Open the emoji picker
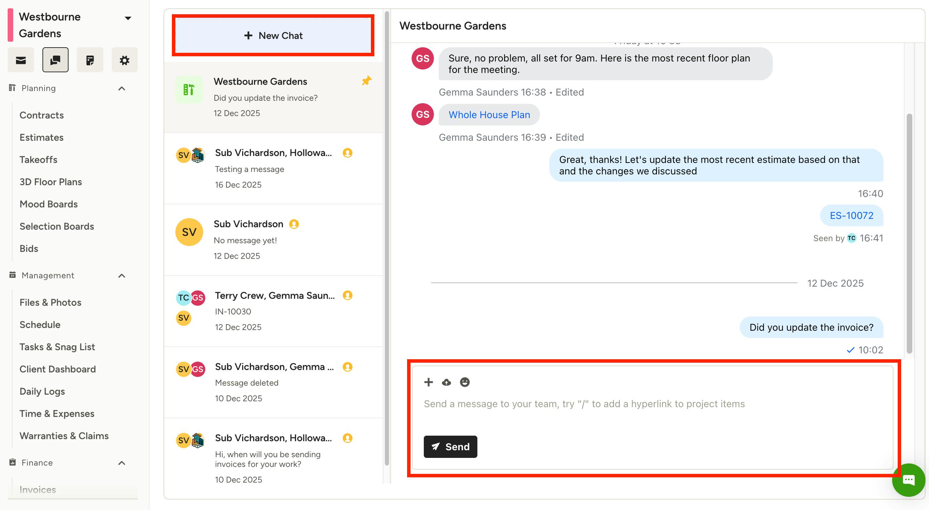The image size is (929, 510). pyautogui.click(x=465, y=382)
